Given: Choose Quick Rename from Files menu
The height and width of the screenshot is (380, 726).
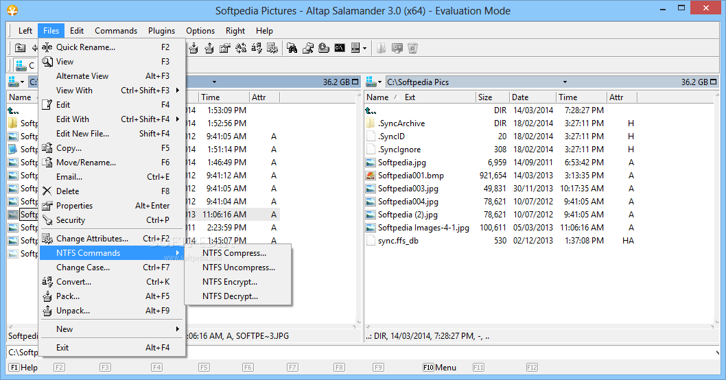Looking at the screenshot, I should (x=112, y=47).
